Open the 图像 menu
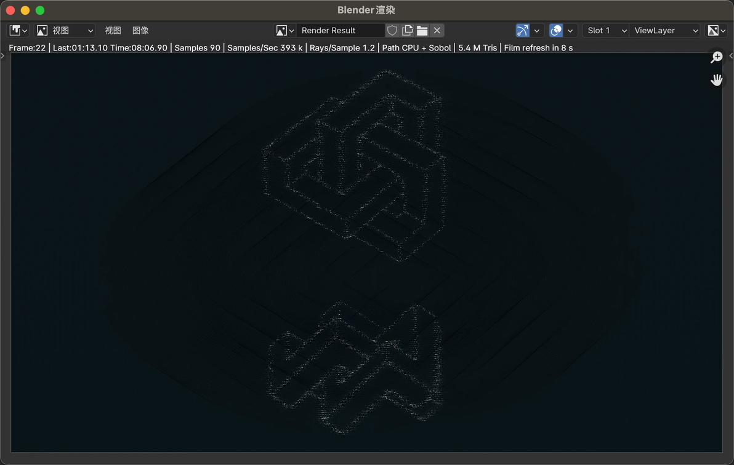The height and width of the screenshot is (465, 734). click(x=140, y=30)
